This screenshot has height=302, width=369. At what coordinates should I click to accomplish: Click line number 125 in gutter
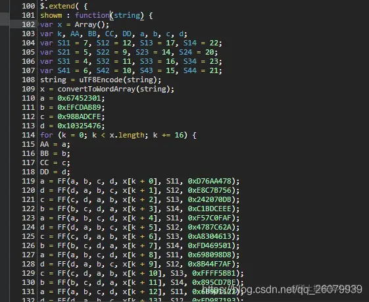pos(28,237)
